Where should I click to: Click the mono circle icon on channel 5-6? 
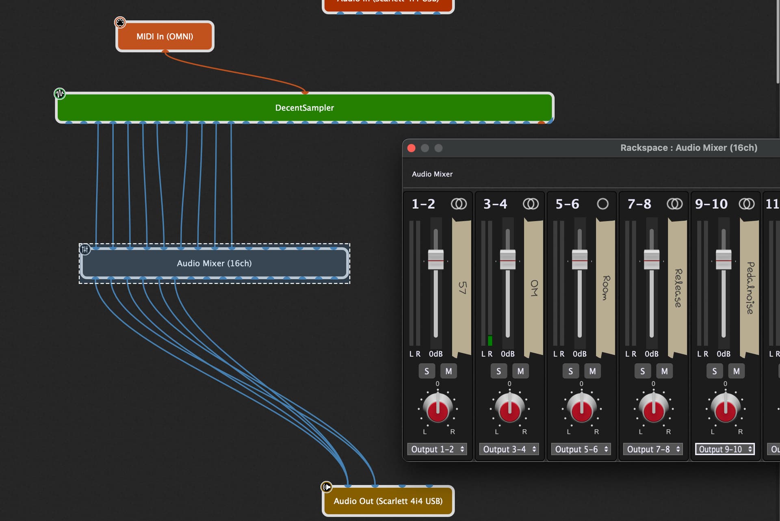602,204
